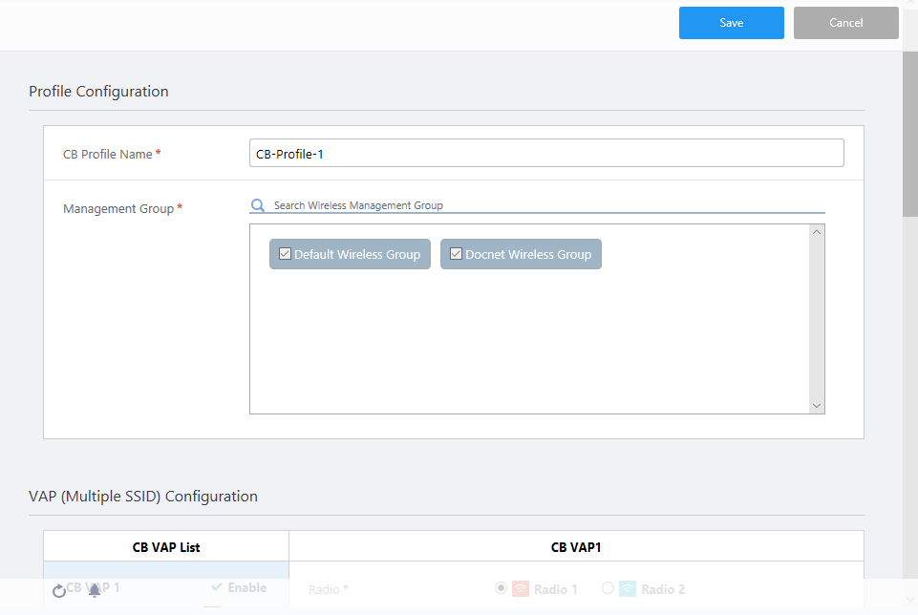Click the CB VAP List column header
918x615 pixels.
point(166,547)
